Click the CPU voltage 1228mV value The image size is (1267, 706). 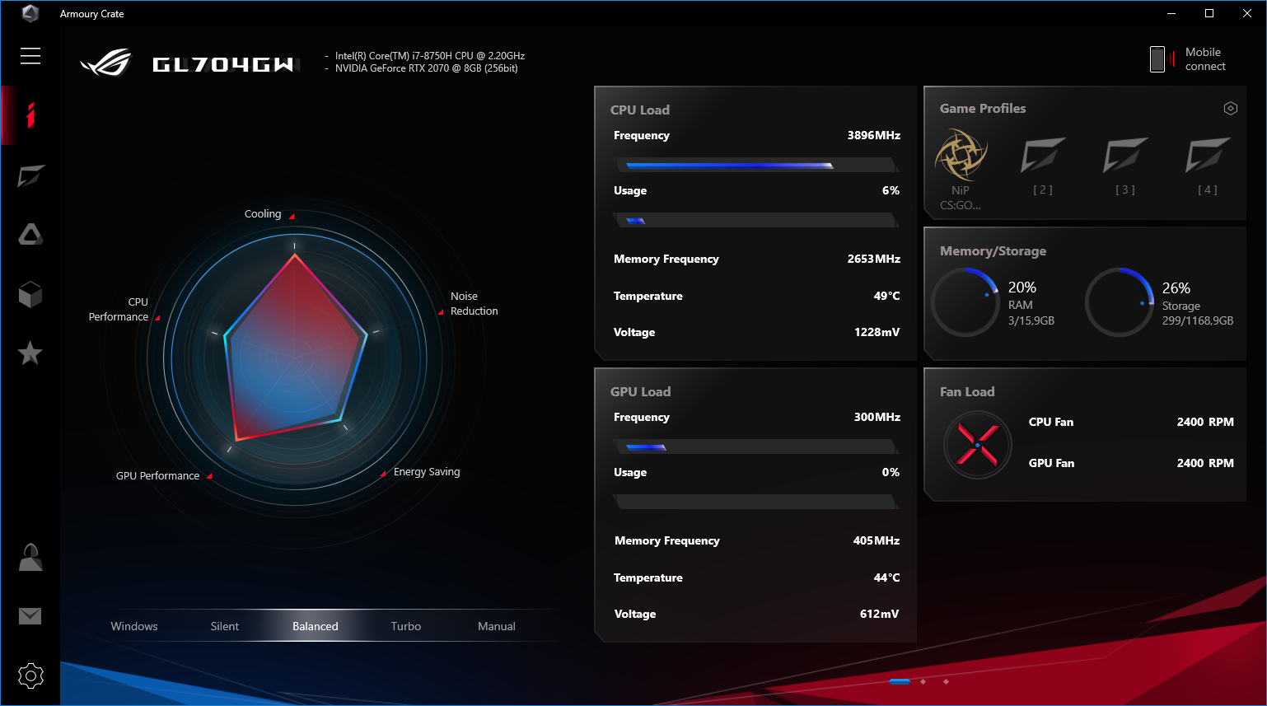877,332
